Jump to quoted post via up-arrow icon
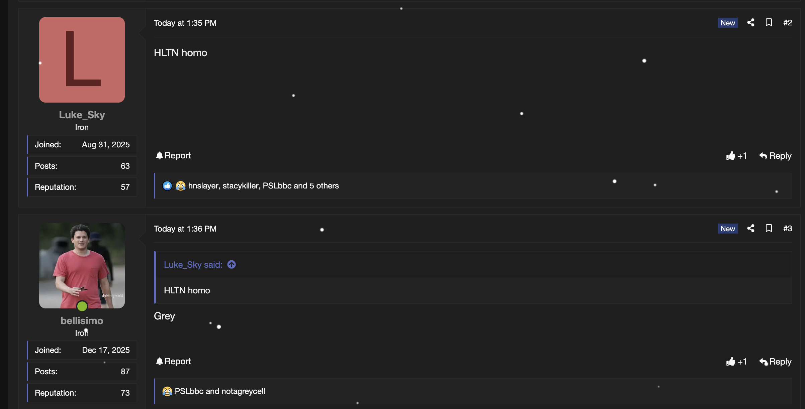The height and width of the screenshot is (409, 805). click(x=232, y=265)
